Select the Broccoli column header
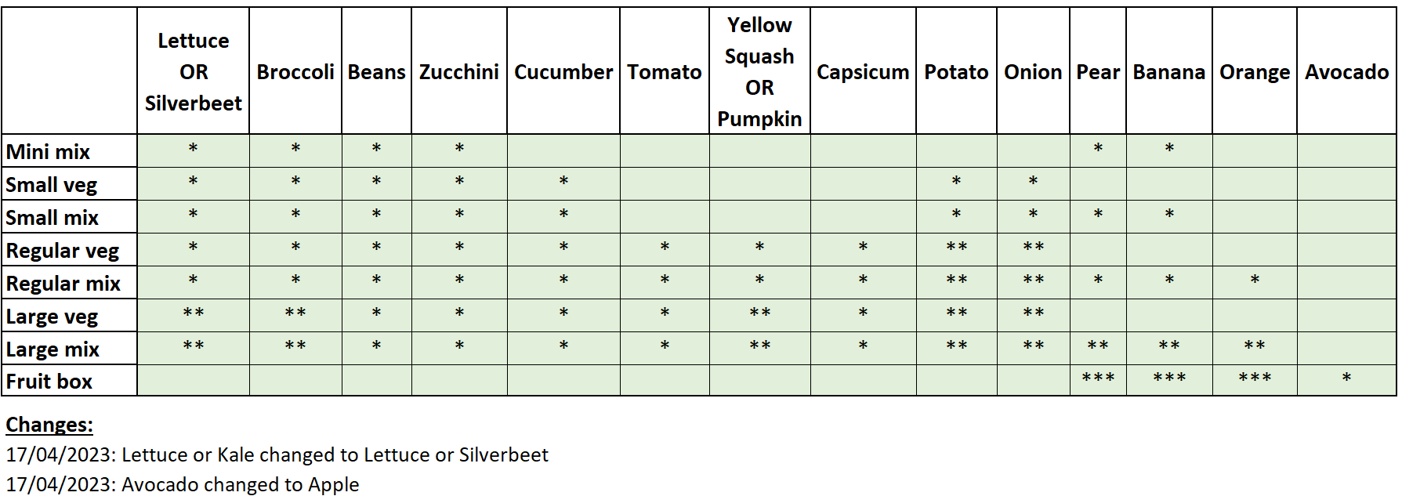Viewport: 1402px width, 496px height. point(295,71)
